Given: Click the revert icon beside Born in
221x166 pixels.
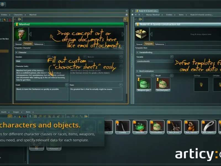Looking at the screenshot, I should [121, 57].
